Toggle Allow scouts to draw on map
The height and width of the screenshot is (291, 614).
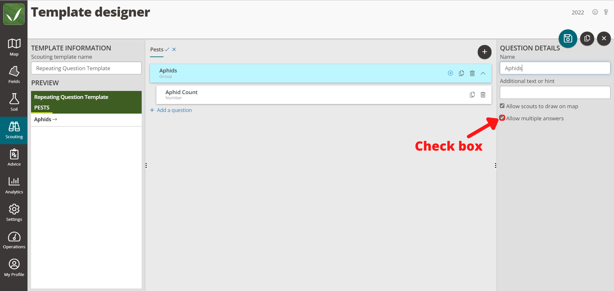tap(502, 106)
